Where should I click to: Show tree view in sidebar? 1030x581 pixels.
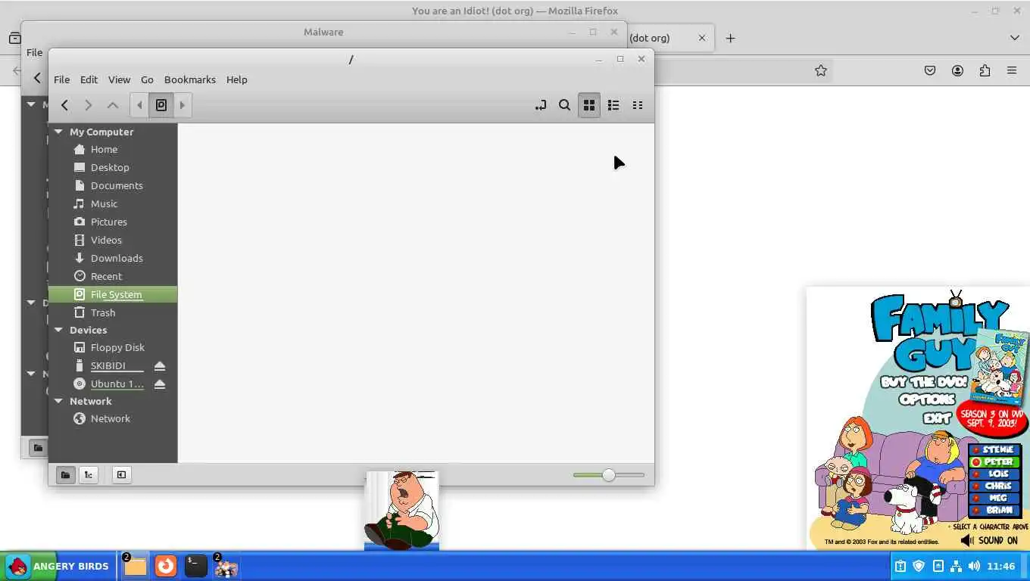click(89, 474)
